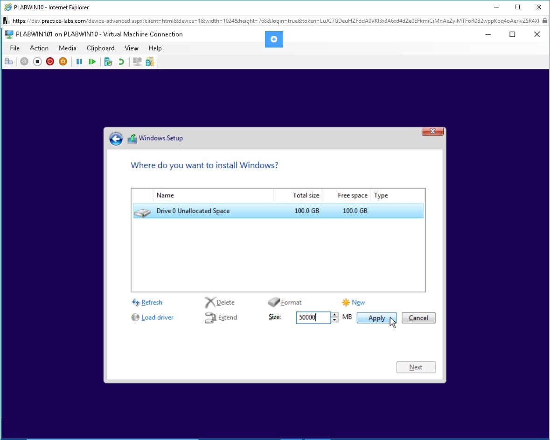Open the Clipboard menu
Viewport: 550px width, 440px height.
[x=101, y=48]
